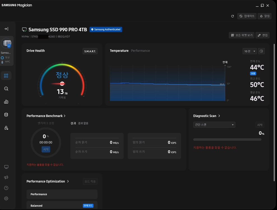Screen dimensions: 277x210
Task: Click the 결과 없음 text
Action: click(83, 123)
